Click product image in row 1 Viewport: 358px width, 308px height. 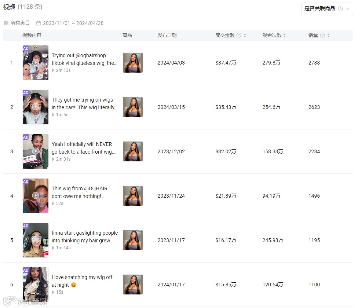click(133, 62)
